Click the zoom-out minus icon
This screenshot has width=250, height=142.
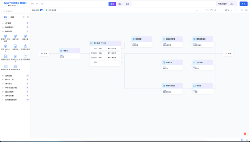(222, 10)
